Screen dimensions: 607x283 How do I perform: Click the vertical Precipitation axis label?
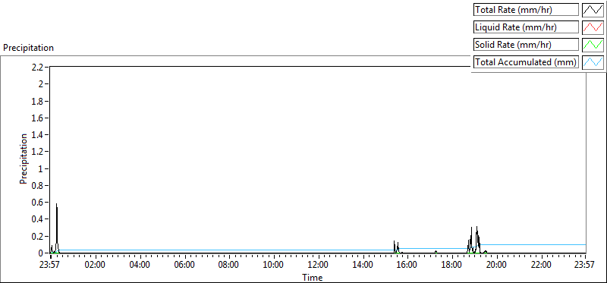pyautogui.click(x=24, y=159)
